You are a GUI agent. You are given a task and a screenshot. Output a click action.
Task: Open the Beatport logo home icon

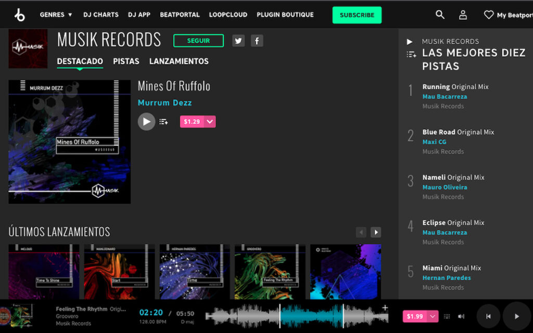coord(19,15)
